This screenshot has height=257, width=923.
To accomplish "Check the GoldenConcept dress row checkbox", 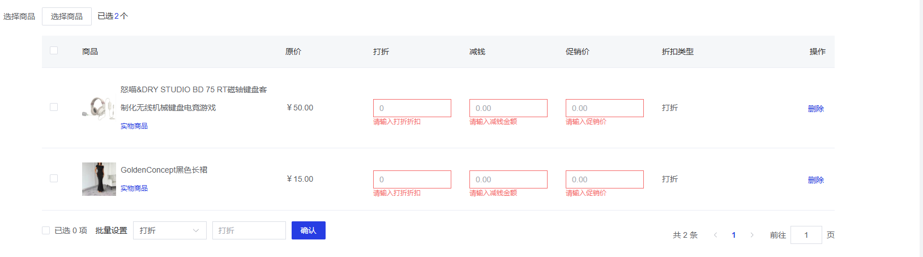I will point(54,178).
